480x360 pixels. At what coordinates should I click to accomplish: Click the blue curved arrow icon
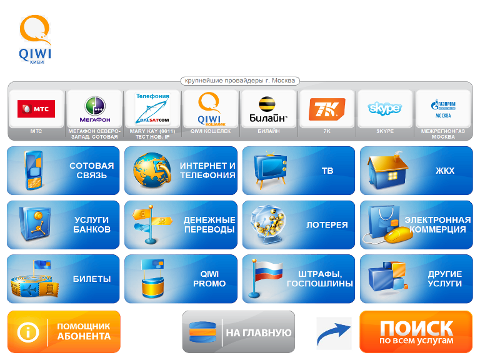coord(334,333)
